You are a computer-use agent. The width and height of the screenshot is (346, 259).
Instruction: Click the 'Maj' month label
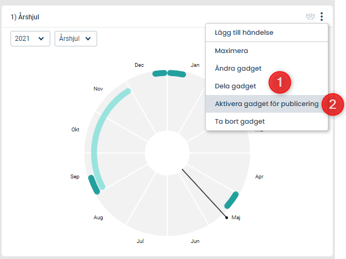[x=236, y=218]
